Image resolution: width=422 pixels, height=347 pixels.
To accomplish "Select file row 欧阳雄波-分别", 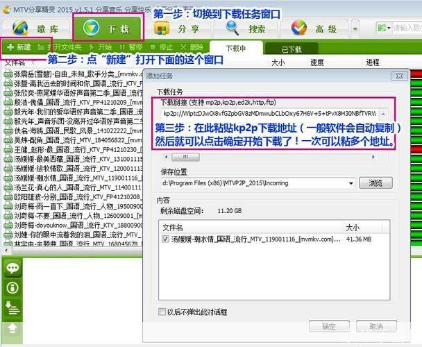I will pyautogui.click(x=73, y=197).
